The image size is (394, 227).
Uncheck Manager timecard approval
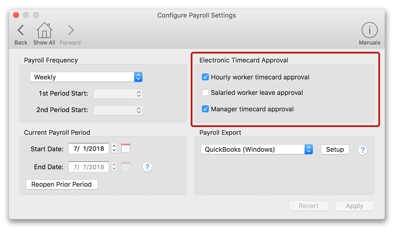point(205,109)
